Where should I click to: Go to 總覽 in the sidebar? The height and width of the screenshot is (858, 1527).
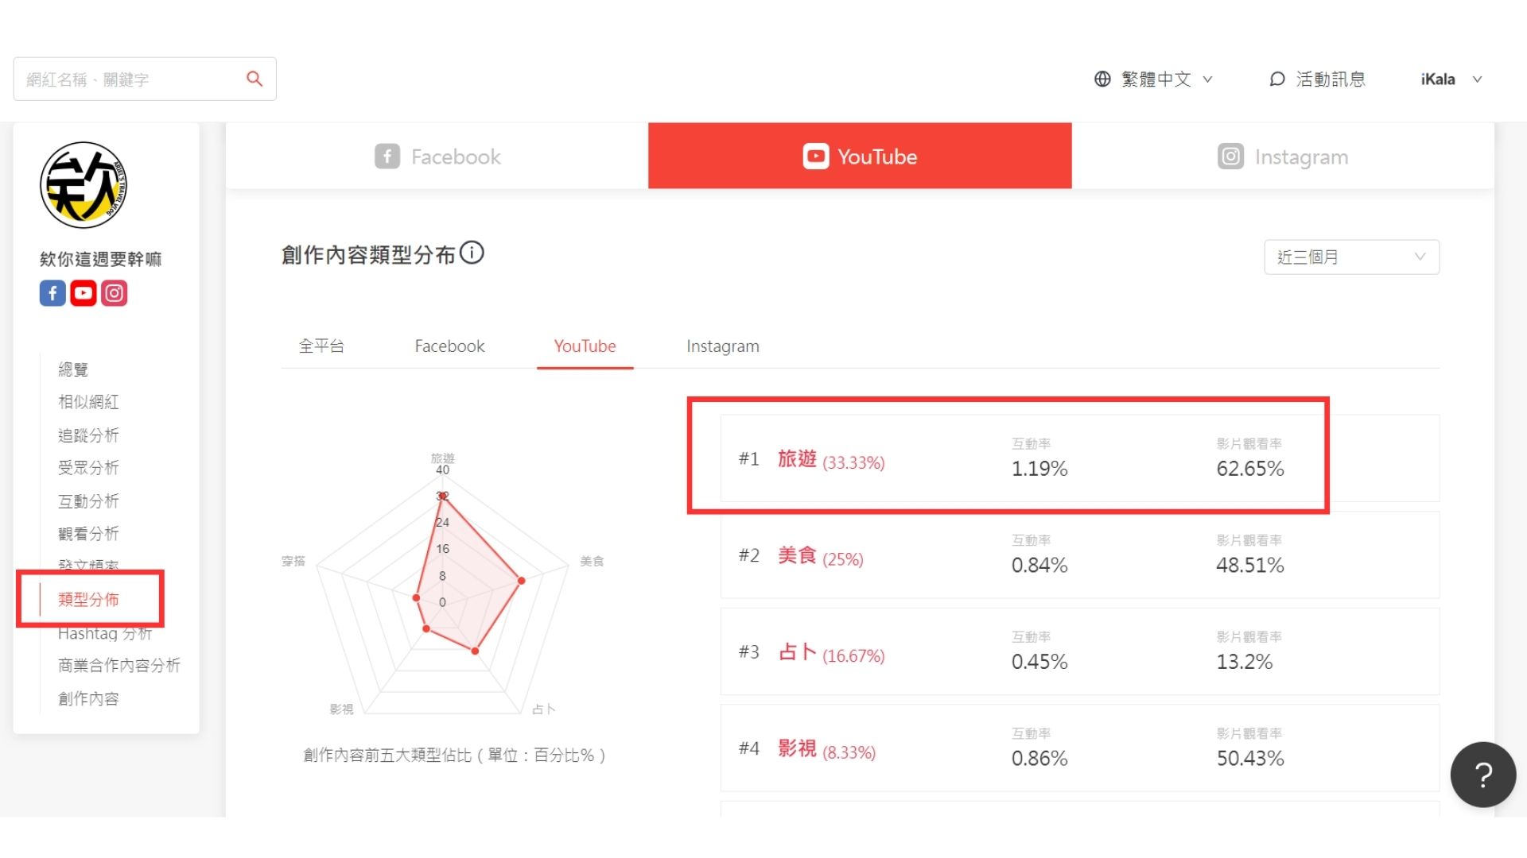[73, 369]
